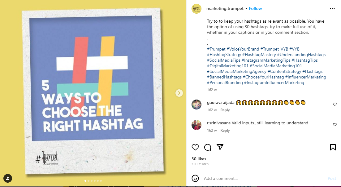The width and height of the screenshot is (341, 187).
Task: Like r.srinivasans' comment
Action: point(335,125)
